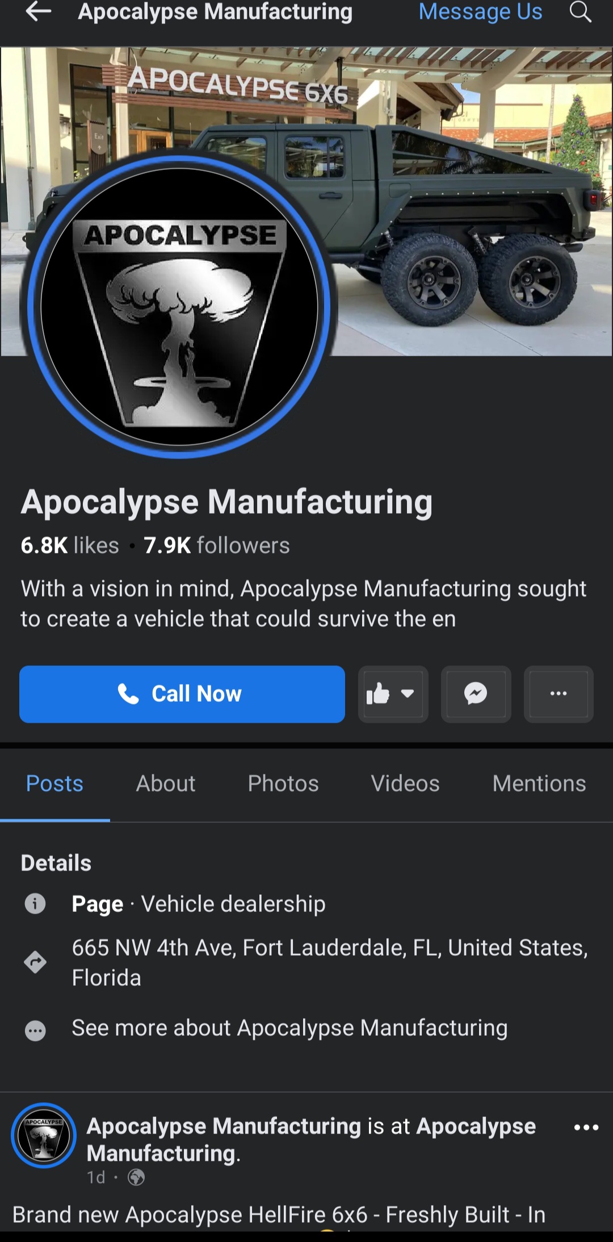This screenshot has height=1242, width=613.
Task: Tap the post author's small avatar
Action: (x=44, y=1135)
